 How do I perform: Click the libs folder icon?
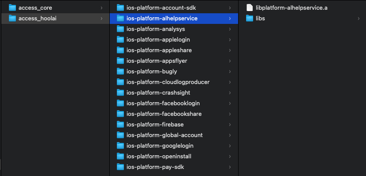point(250,19)
